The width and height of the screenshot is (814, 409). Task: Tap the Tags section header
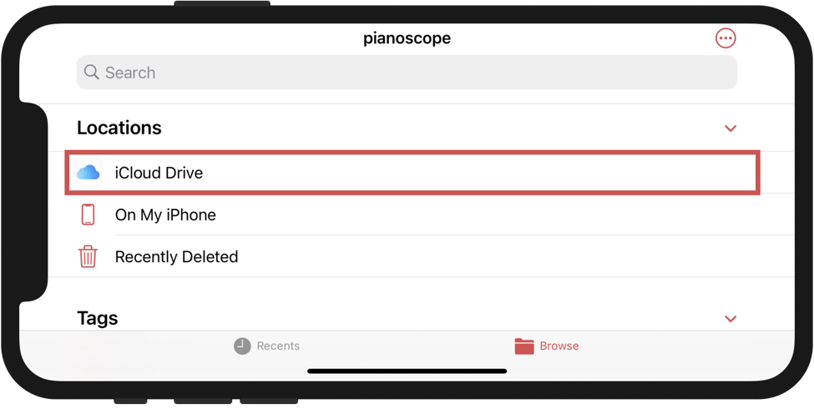(x=98, y=318)
